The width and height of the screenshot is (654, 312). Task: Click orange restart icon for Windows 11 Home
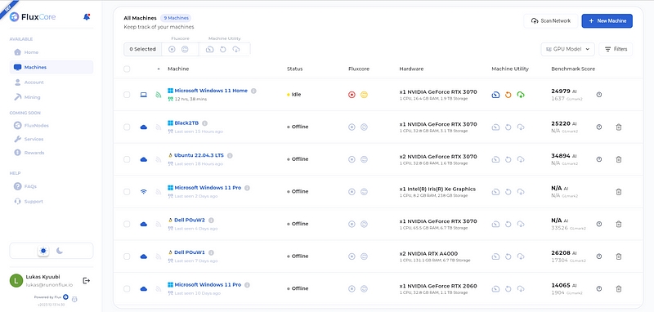pyautogui.click(x=508, y=95)
